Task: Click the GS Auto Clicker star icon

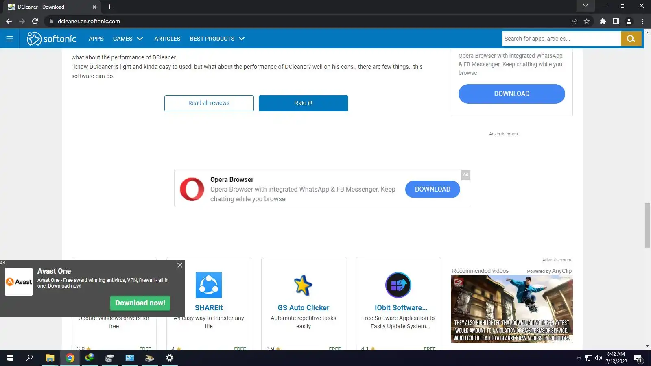Action: 304,285
